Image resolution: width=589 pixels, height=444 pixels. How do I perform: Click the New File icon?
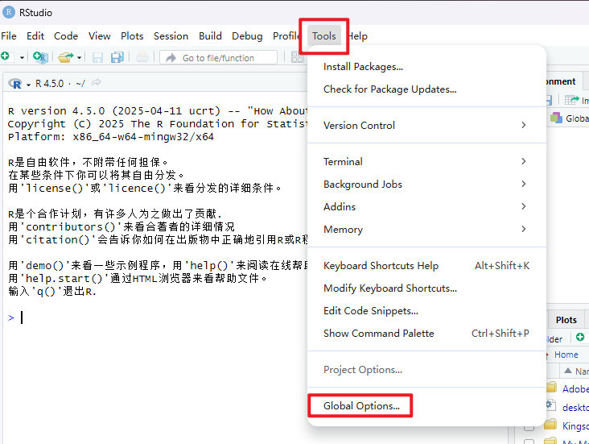[x=6, y=57]
